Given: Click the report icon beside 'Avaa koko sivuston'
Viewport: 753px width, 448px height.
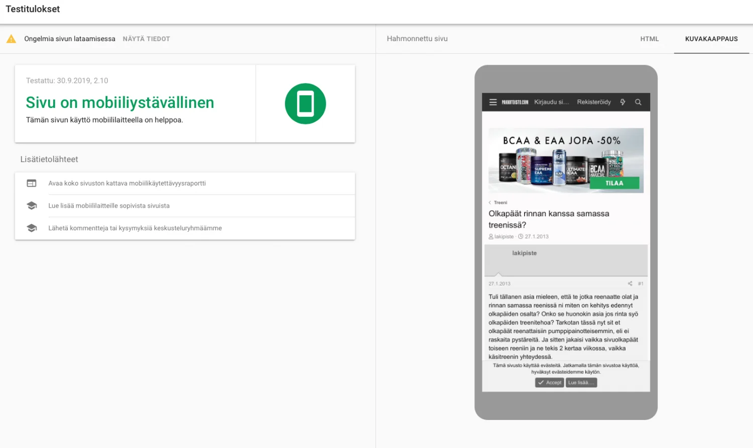Looking at the screenshot, I should click(x=32, y=184).
